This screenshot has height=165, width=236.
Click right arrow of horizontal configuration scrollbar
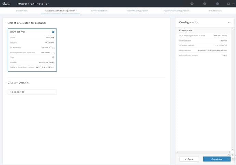pyautogui.click(x=229, y=152)
